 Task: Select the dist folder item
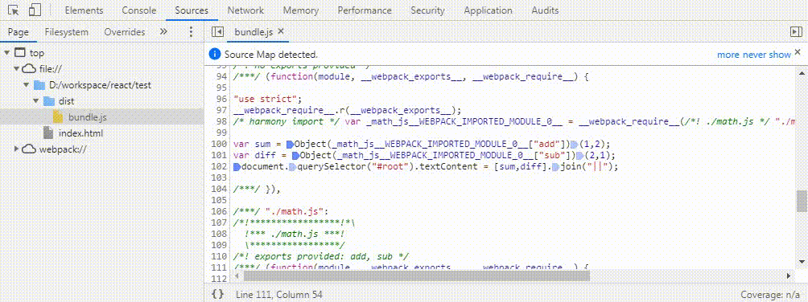67,101
